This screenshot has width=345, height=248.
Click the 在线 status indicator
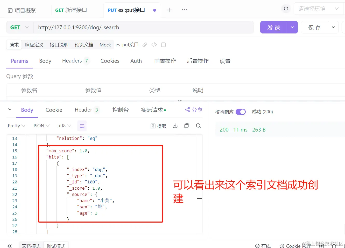click(x=263, y=246)
